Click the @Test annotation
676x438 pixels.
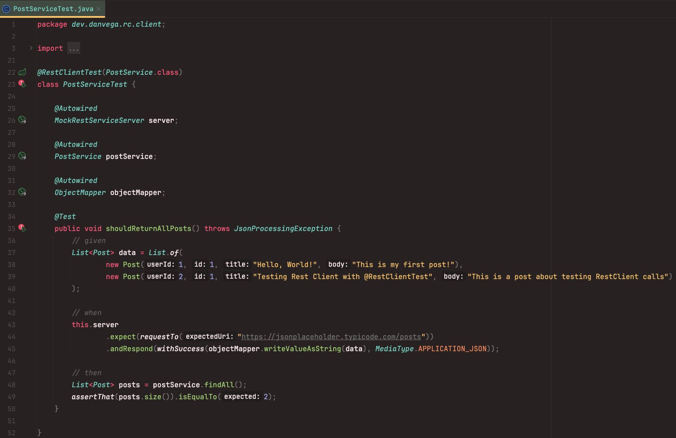pos(65,216)
